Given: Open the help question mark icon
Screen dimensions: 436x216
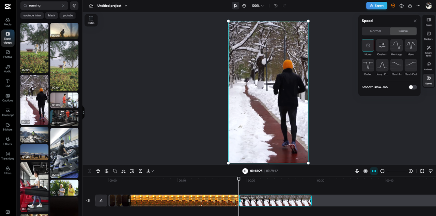Looking at the screenshot, I should tap(402, 5).
